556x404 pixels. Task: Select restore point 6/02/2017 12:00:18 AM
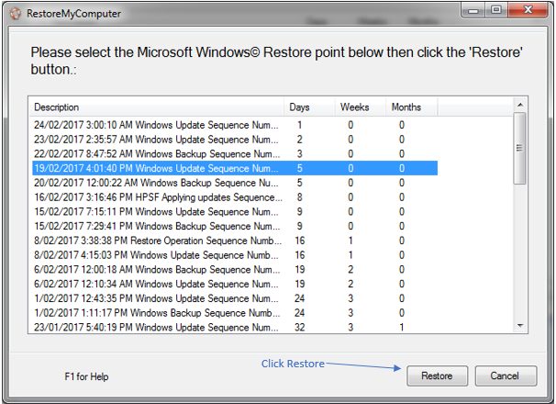pyautogui.click(x=235, y=270)
